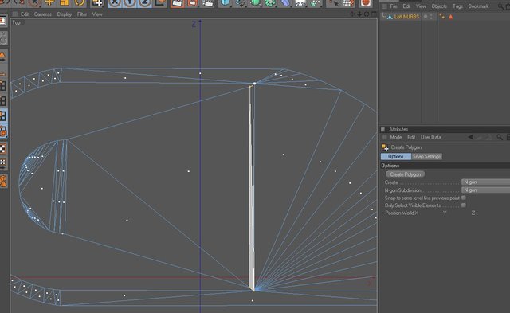Screen dimensions: 510x313
Task: Toggle the Z-axis lock icon
Action: [x=145, y=2]
